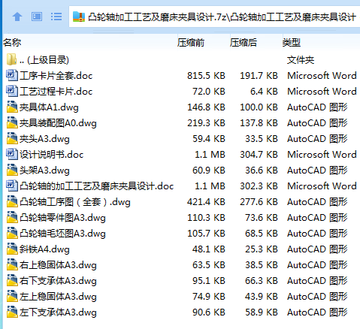The image size is (360, 329).
Task: Click the Word icon of 凸轮轴的加工工艺及磨床夹具设计.doc
Action: 12,186
